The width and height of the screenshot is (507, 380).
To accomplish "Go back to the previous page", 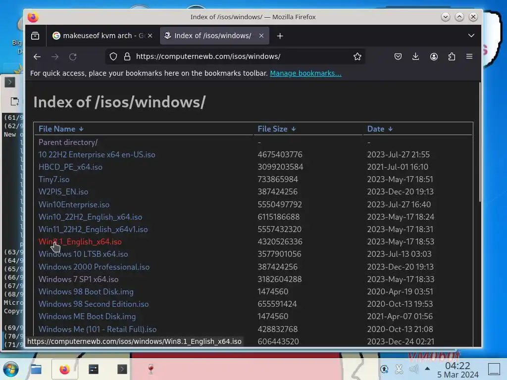I will click(x=37, y=57).
